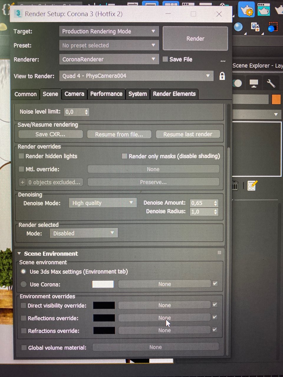This screenshot has width=283, height=377.
Task: Open Configure Modifier Sets icon with pencil
Action: (x=252, y=186)
